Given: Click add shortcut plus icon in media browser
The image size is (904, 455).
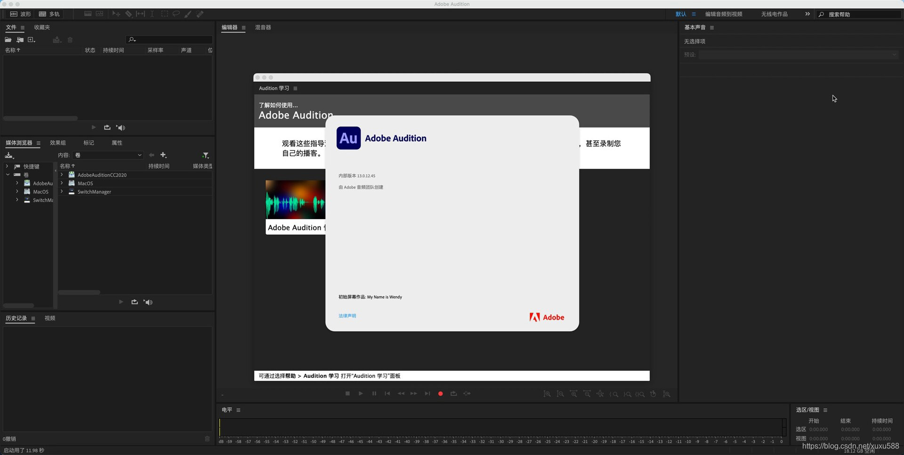Looking at the screenshot, I should (163, 155).
